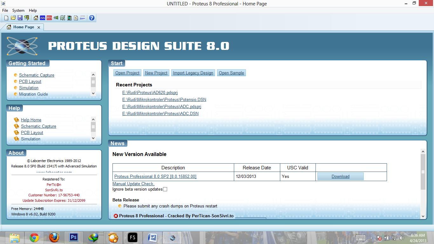The image size is (434, 244).
Task: Click the Close Project door icon
Action: pos(27,18)
